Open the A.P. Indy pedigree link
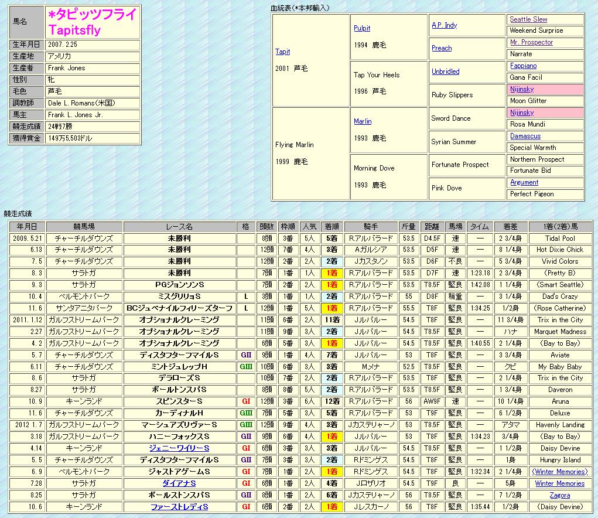598x518 pixels. click(444, 25)
